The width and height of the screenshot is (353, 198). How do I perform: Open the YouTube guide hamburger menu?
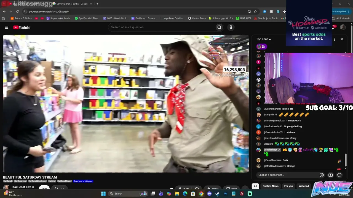click(7, 27)
